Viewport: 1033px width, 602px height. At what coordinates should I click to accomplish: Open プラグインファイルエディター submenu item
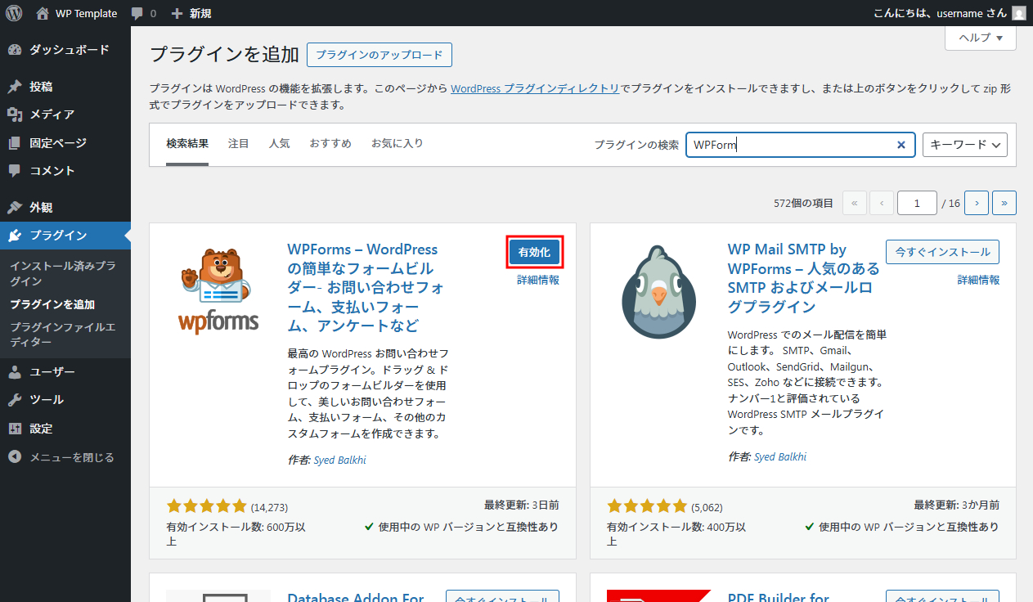coord(63,335)
